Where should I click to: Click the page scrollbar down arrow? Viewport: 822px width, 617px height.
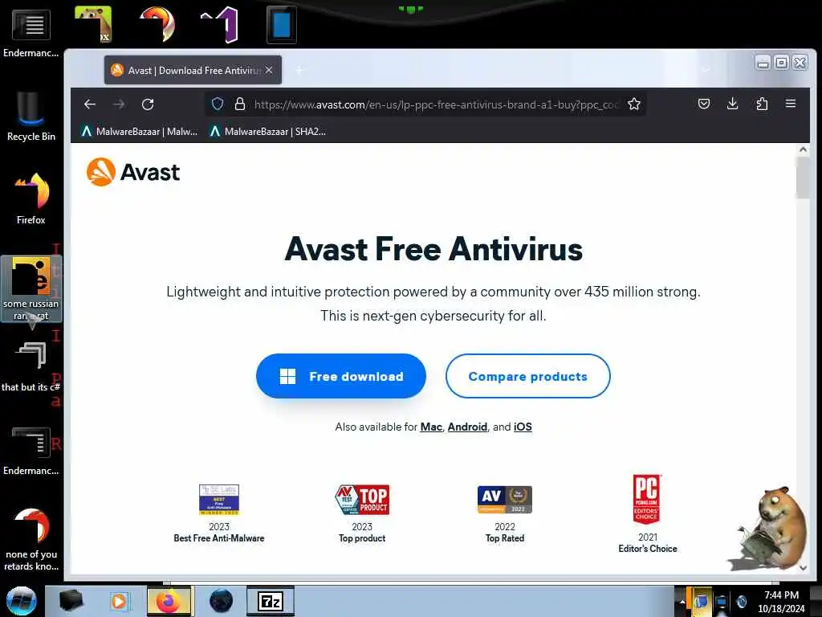(803, 568)
